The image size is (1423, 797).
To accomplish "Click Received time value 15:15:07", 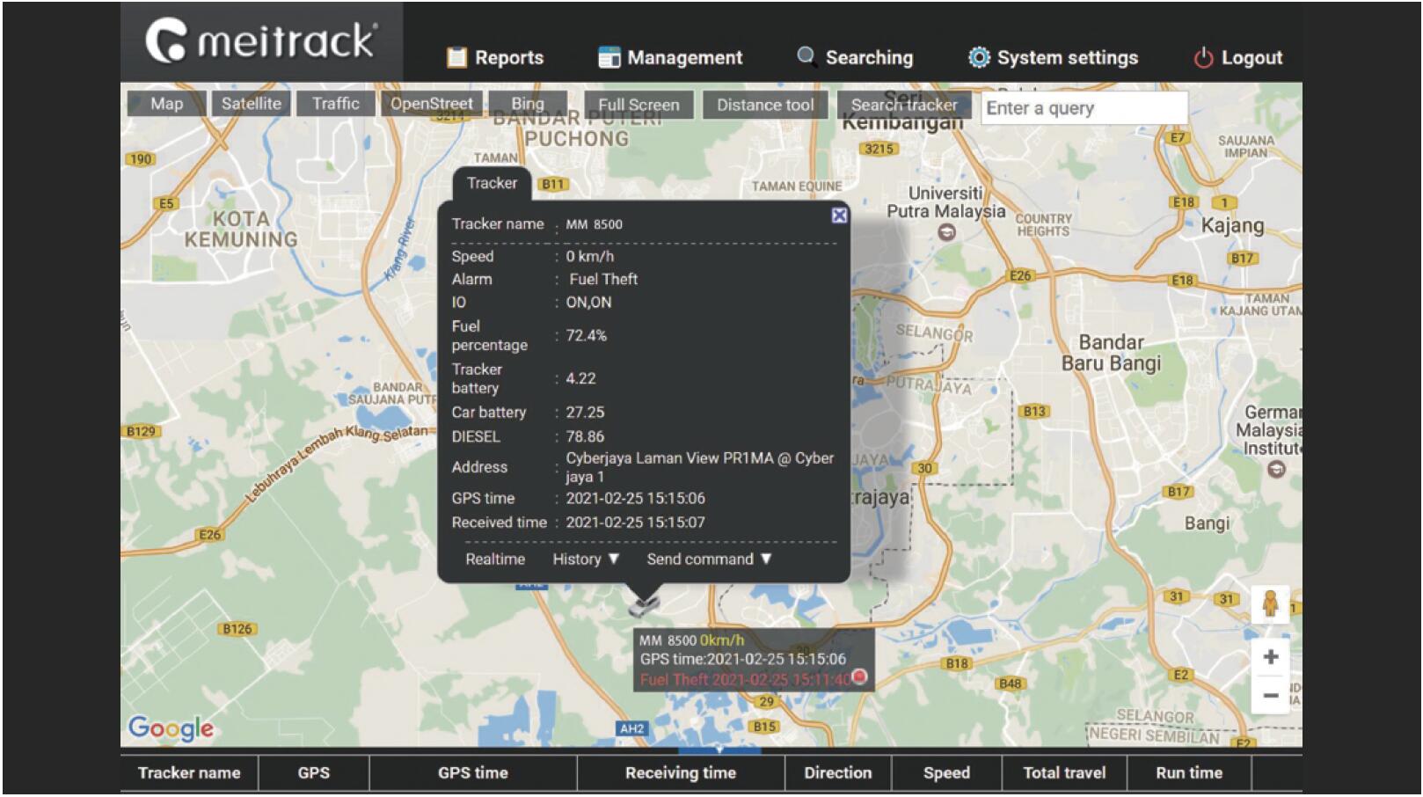I will 635,523.
